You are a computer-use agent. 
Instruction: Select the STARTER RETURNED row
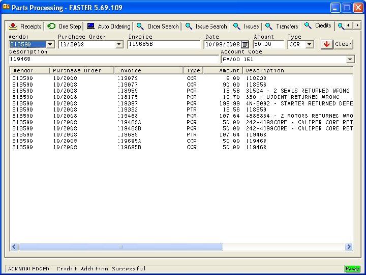[x=181, y=103]
